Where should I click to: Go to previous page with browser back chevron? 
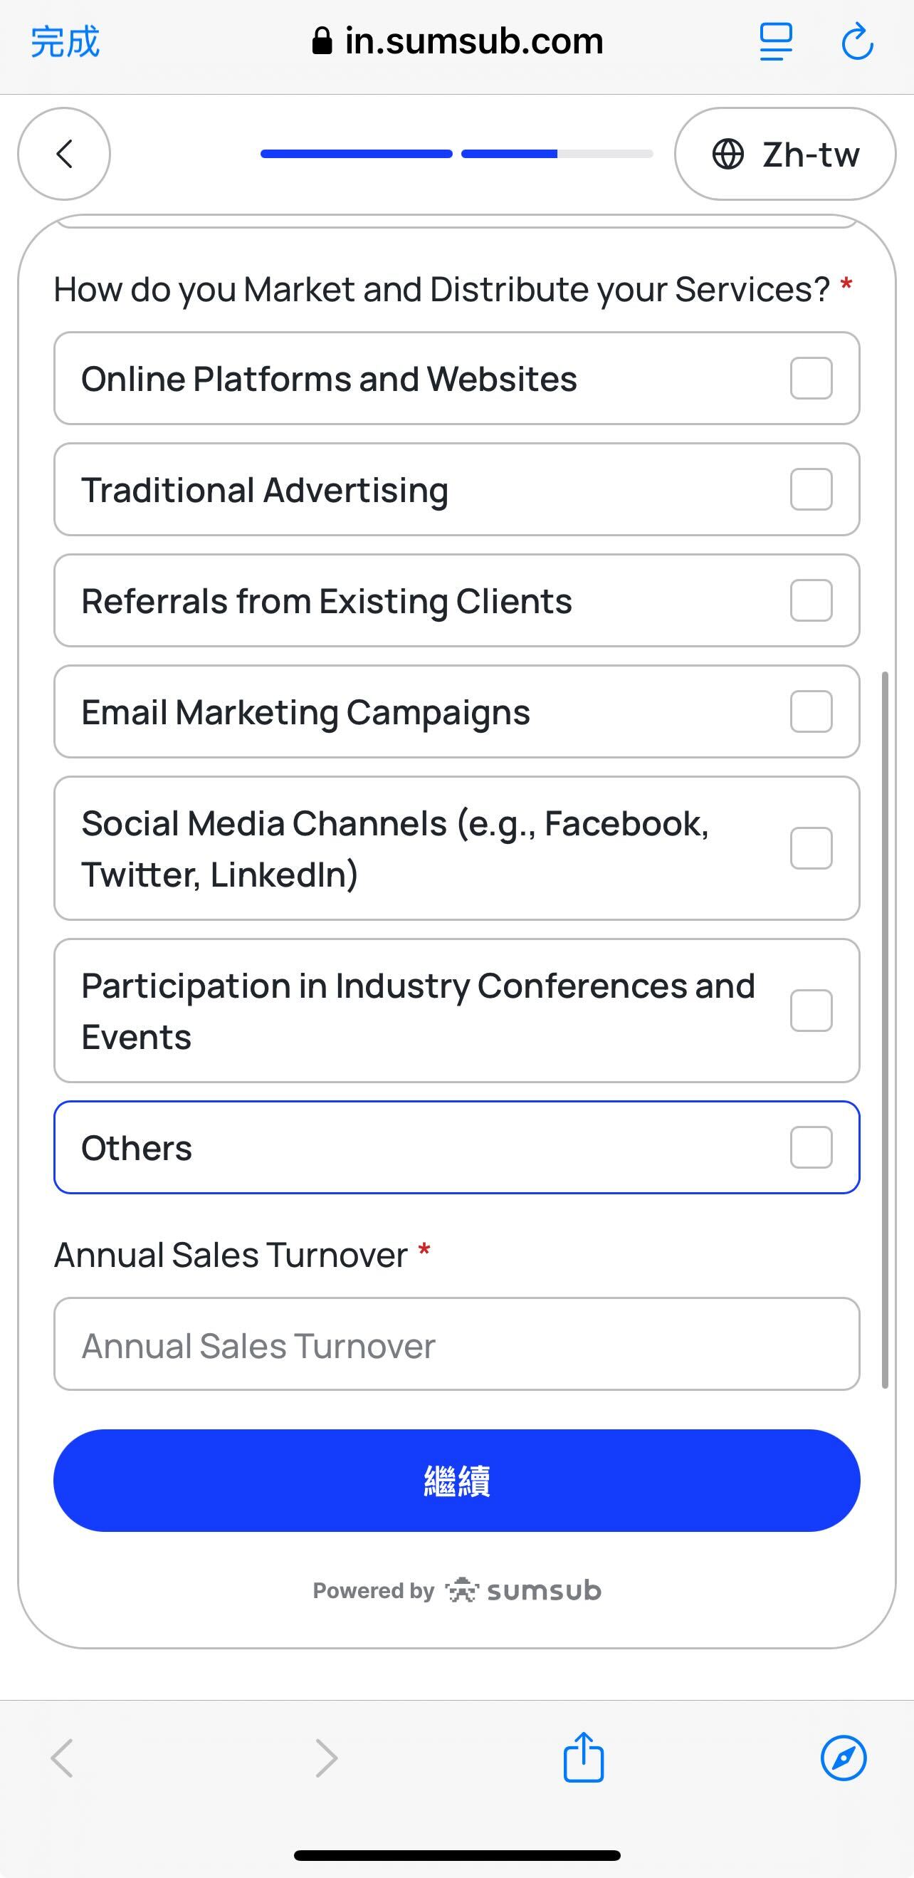[63, 1758]
